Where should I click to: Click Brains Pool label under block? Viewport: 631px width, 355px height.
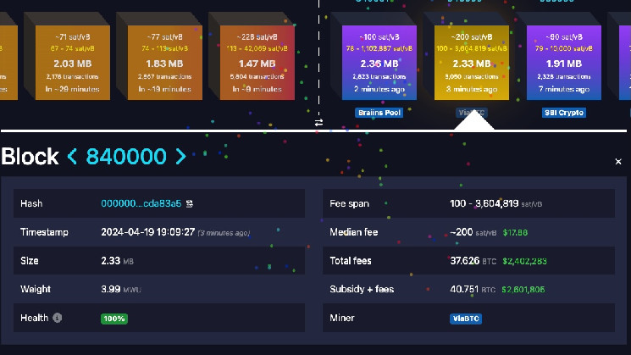click(x=379, y=112)
